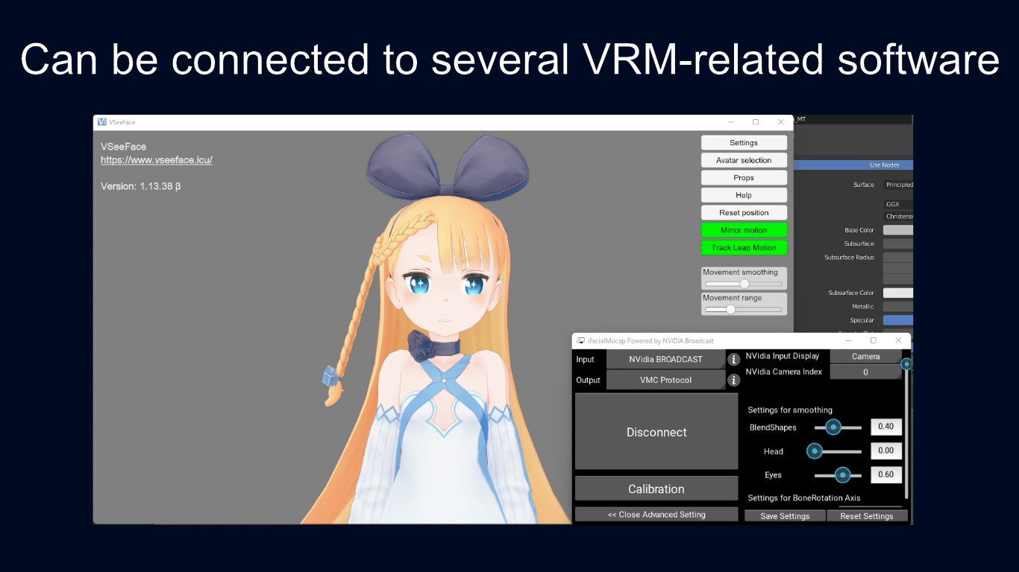Click the VSeeFace logo in the title bar

[x=101, y=121]
